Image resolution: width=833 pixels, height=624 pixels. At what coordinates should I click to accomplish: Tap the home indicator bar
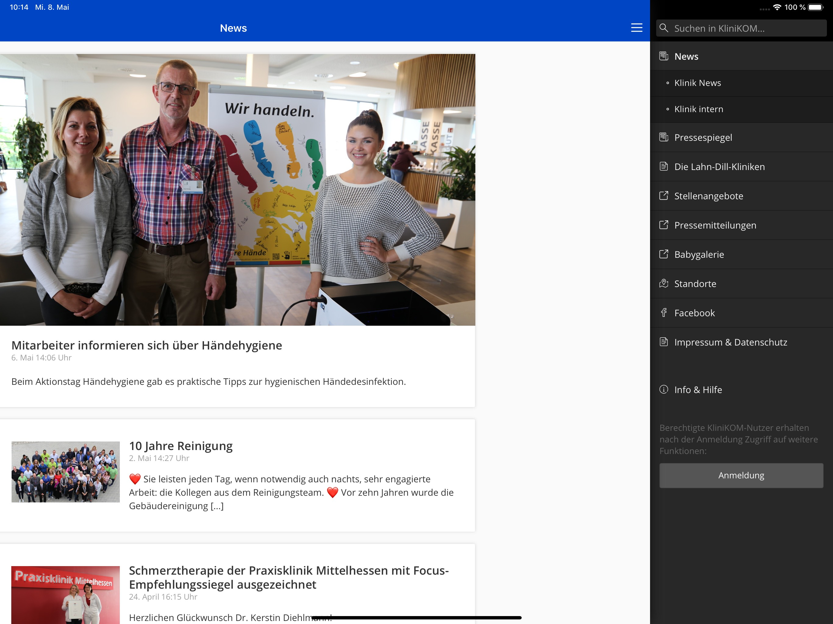click(416, 618)
